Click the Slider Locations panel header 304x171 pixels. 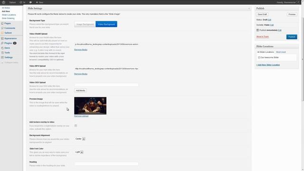276,47
